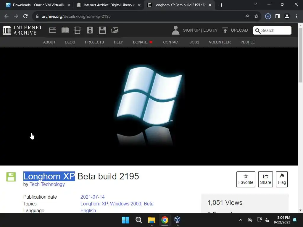The width and height of the screenshot is (303, 227).
Task: Reload the page
Action: [25, 17]
